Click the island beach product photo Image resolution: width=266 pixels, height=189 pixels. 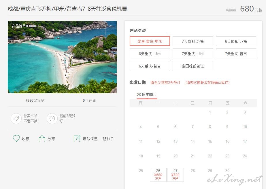tap(62, 57)
